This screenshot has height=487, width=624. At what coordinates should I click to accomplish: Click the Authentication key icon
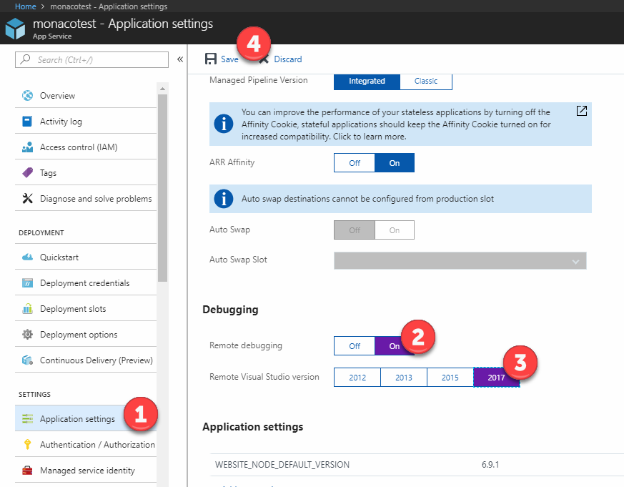tap(27, 444)
